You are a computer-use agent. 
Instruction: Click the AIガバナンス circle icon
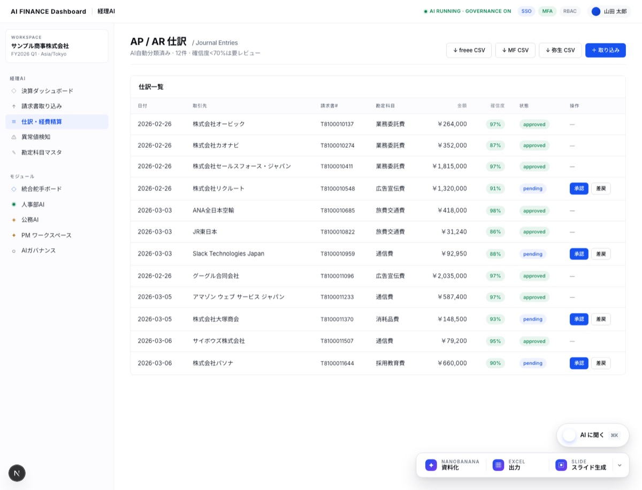coord(14,251)
